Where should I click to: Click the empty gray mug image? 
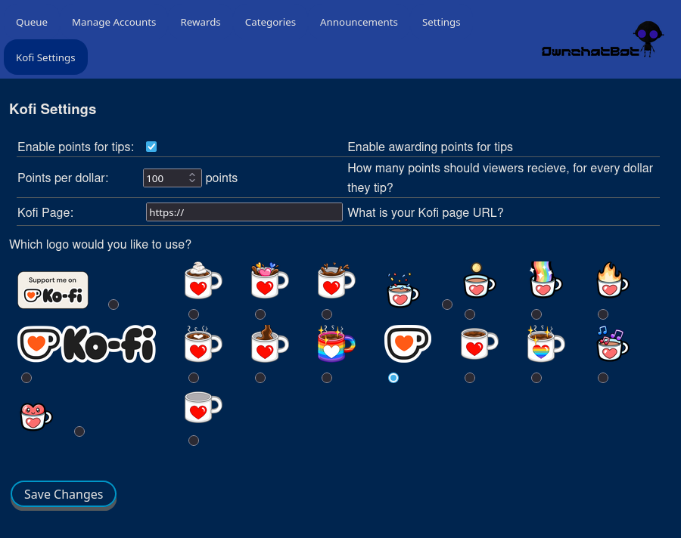point(203,408)
